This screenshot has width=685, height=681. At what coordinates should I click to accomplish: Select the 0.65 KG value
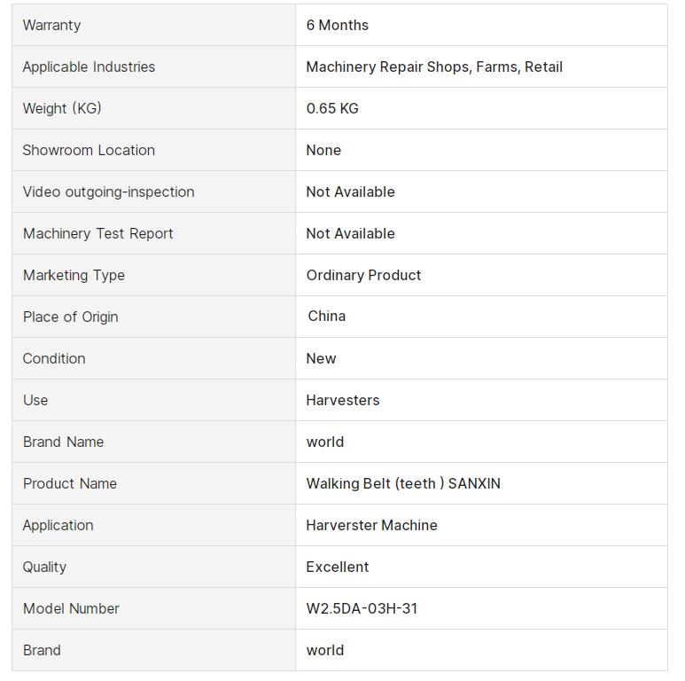point(332,108)
